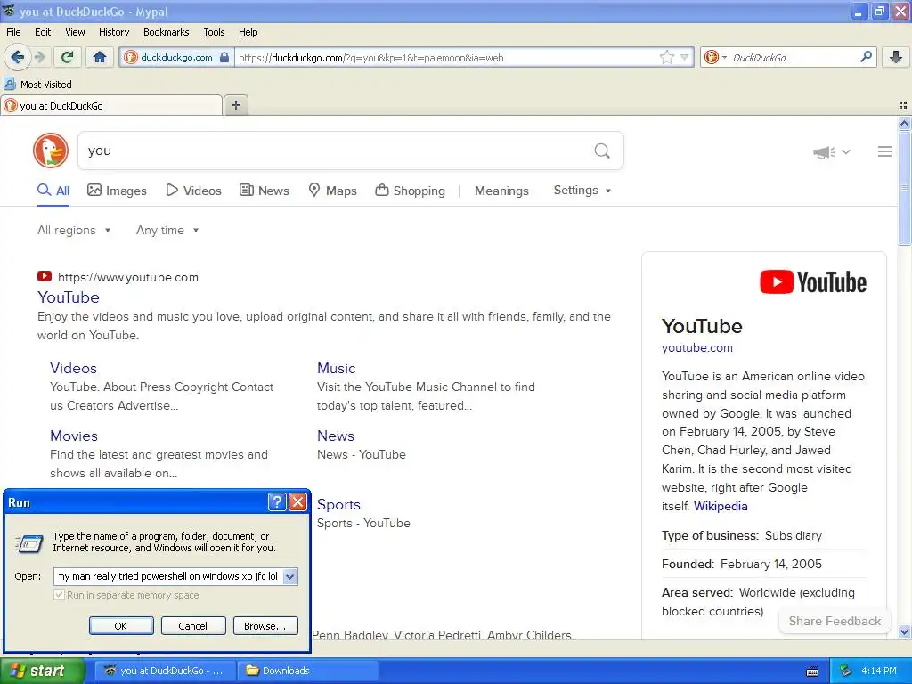Open the youtube.com link in info panel
The image size is (912, 684).
(x=696, y=348)
